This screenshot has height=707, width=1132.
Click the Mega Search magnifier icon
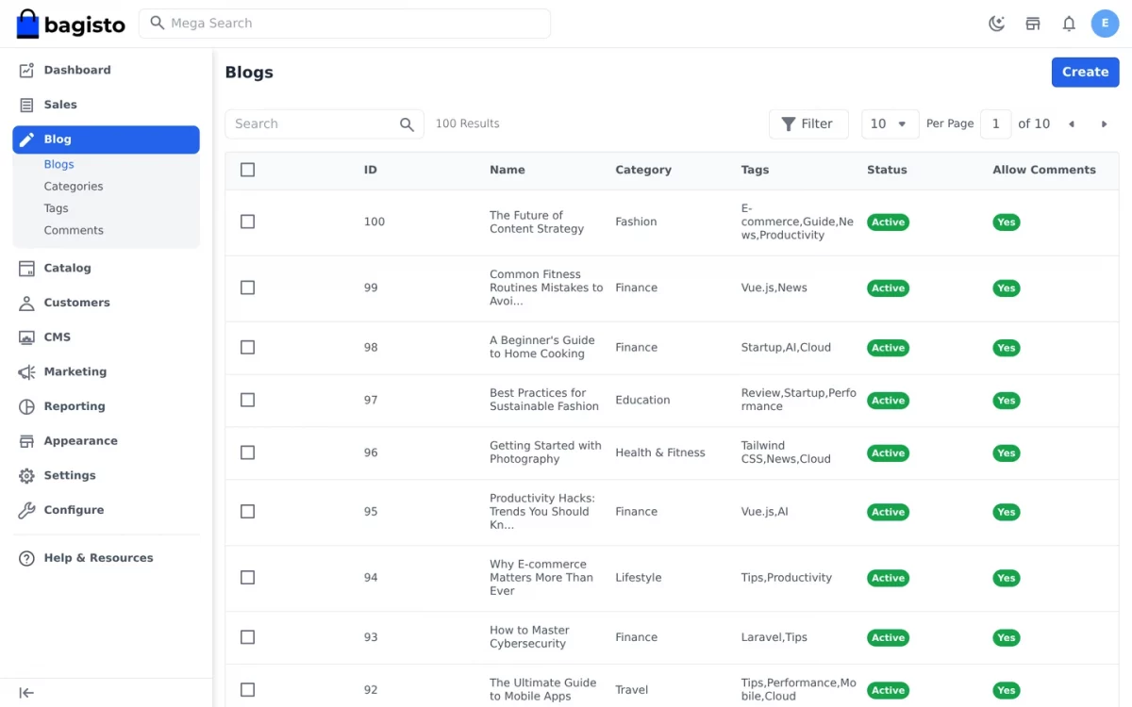point(158,23)
